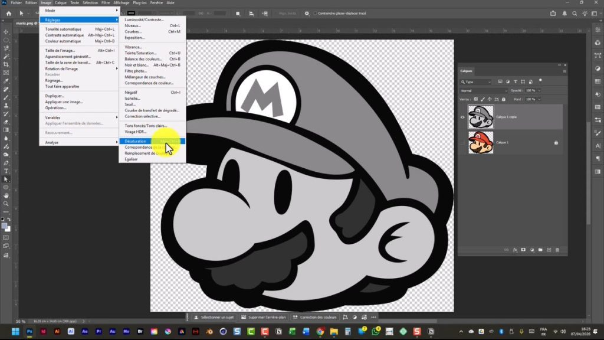Show the Calque 1 layer
This screenshot has height=340, width=604.
pyautogui.click(x=462, y=142)
